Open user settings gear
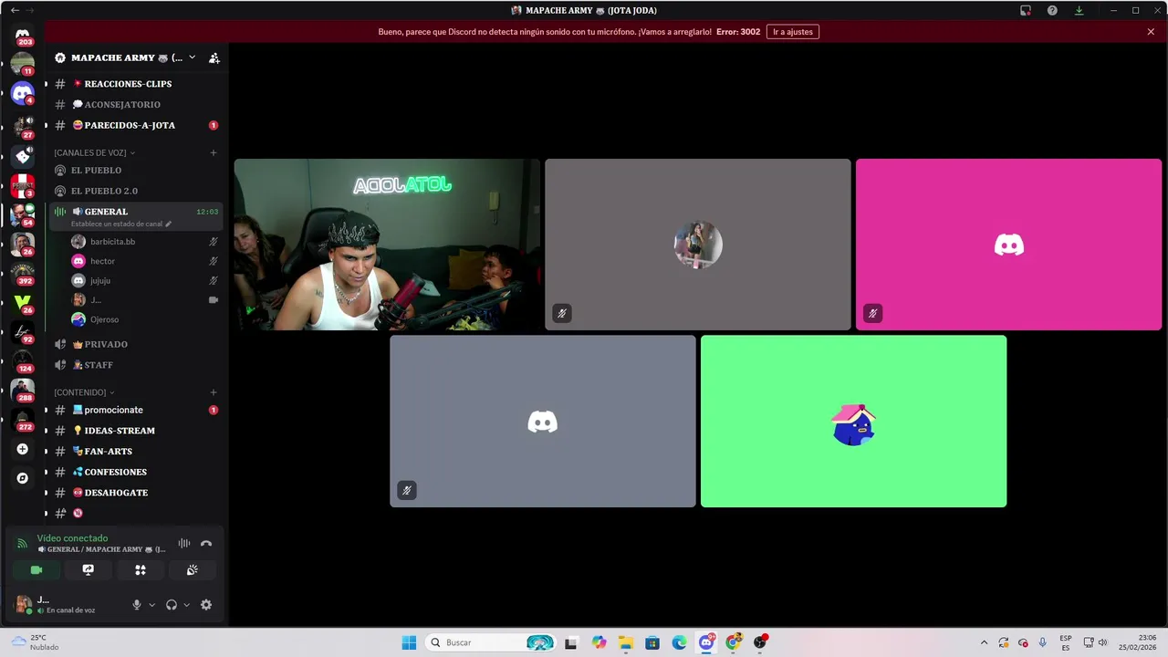This screenshot has height=657, width=1168. [206, 605]
